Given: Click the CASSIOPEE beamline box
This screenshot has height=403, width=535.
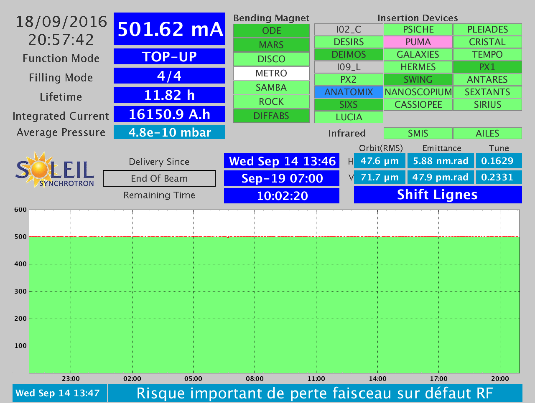Looking at the screenshot, I should click(418, 105).
